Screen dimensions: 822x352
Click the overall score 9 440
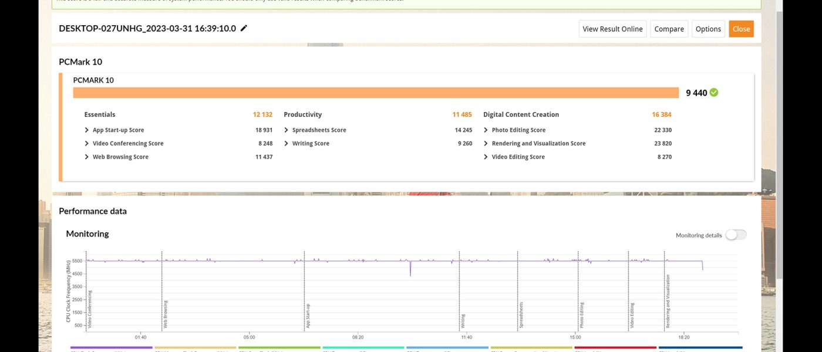point(696,93)
